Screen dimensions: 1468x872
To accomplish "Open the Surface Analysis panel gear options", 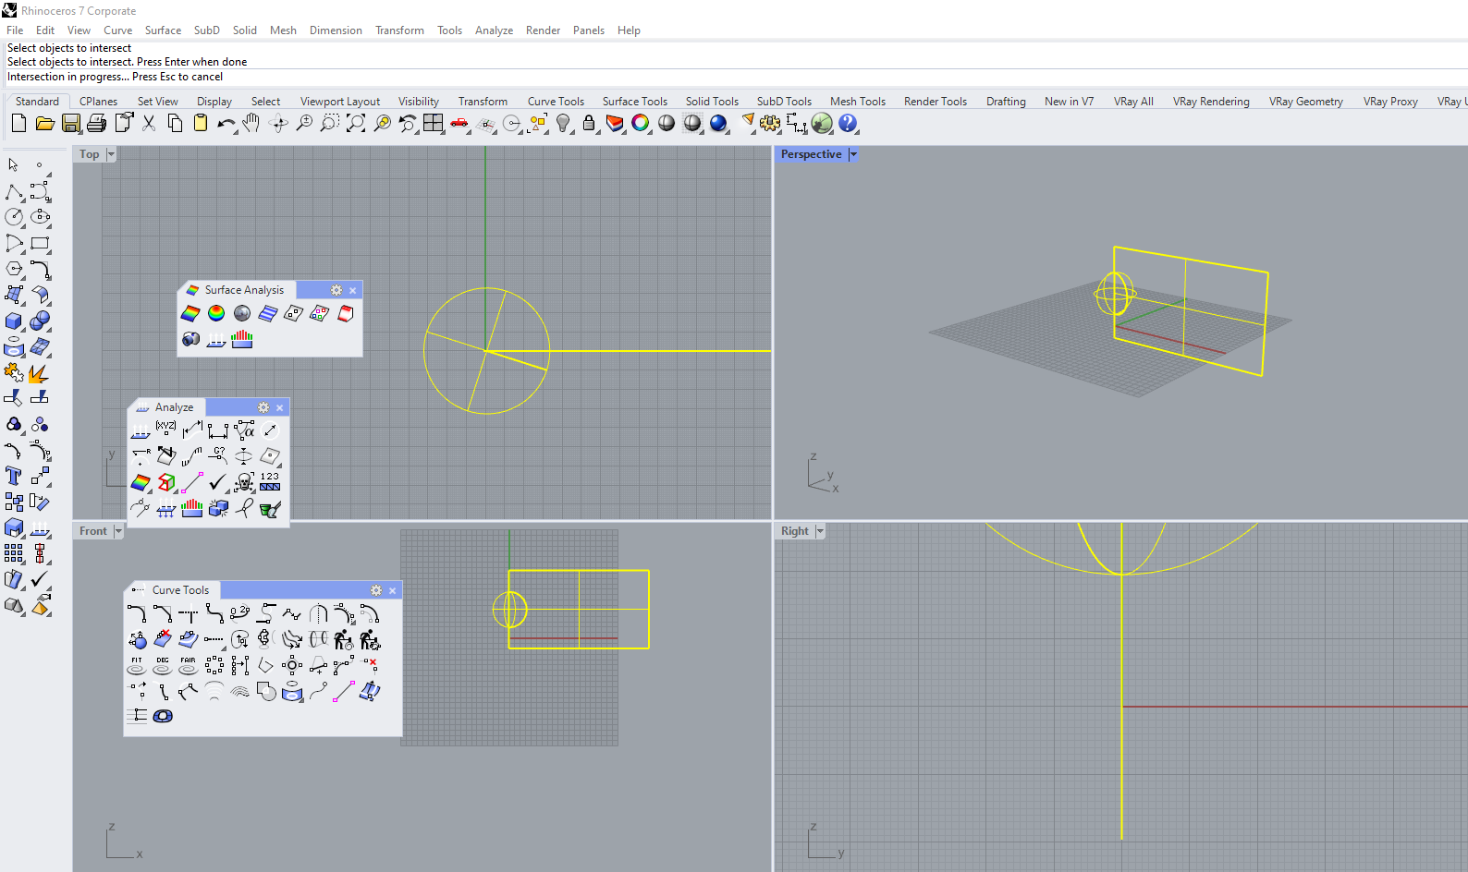I will (336, 290).
